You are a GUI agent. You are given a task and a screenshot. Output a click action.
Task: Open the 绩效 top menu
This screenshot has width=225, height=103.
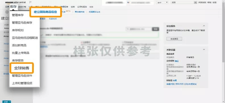click(x=73, y=7)
